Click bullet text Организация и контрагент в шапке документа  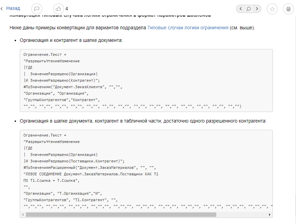[x=71, y=40]
